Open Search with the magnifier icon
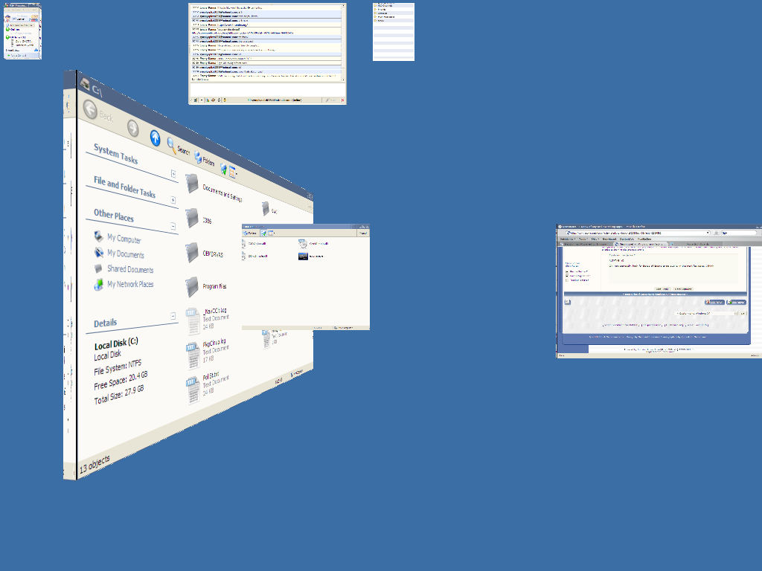This screenshot has width=762, height=571. (x=172, y=146)
